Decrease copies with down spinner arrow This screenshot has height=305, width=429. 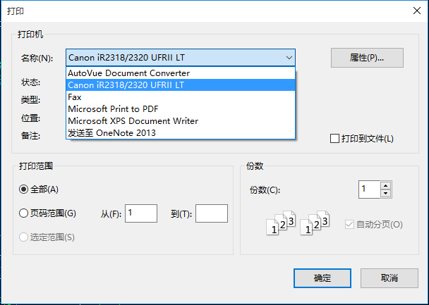click(385, 194)
